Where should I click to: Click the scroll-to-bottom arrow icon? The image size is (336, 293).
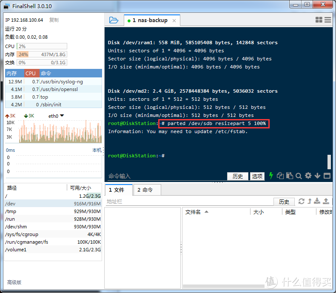pyautogui.click(x=317, y=176)
